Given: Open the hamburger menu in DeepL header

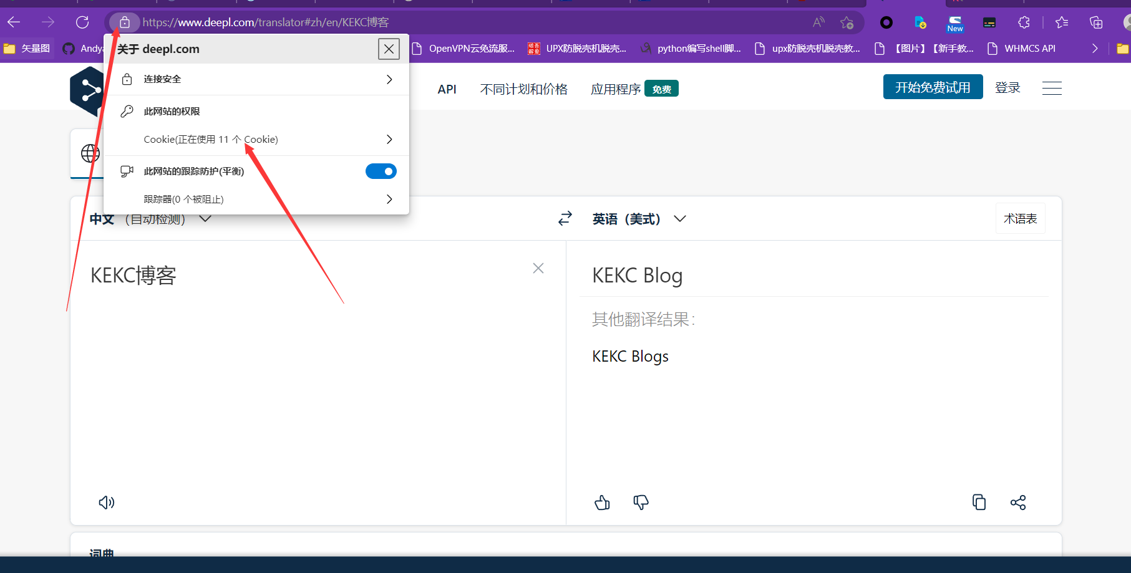Looking at the screenshot, I should coord(1052,88).
